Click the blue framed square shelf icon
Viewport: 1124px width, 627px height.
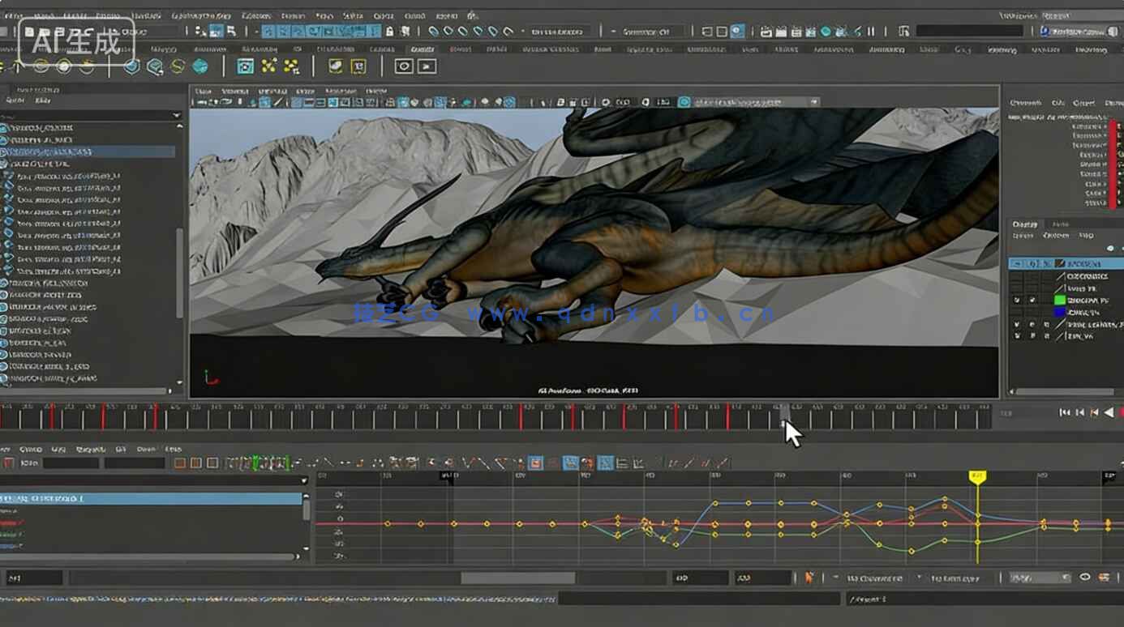click(x=245, y=66)
